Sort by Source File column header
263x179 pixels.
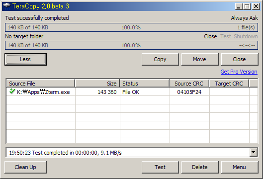[x=41, y=84]
